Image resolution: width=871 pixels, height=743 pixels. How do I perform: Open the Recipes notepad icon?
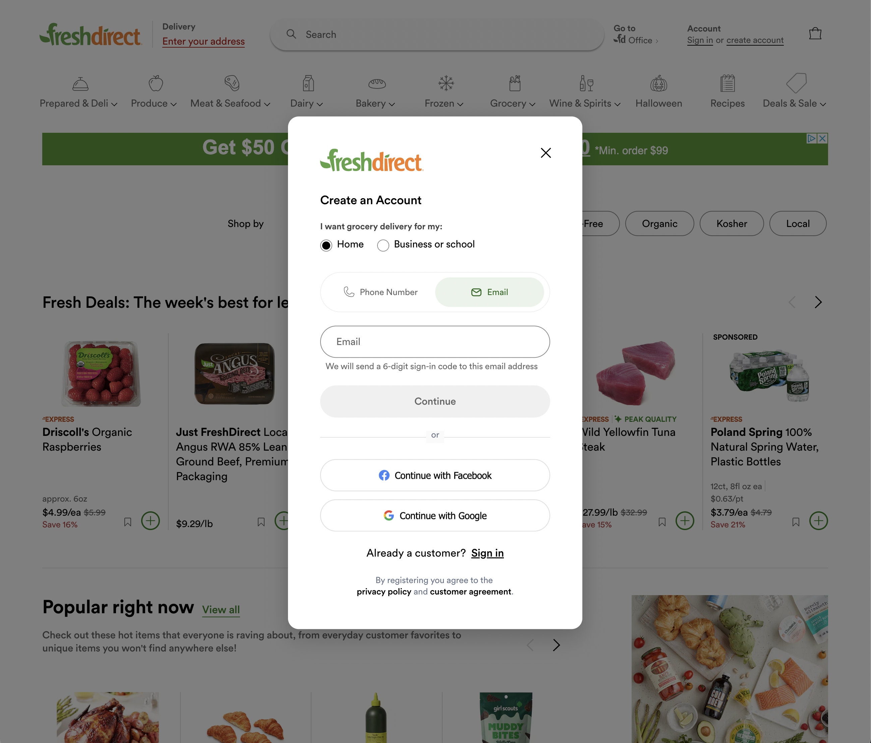point(727,83)
